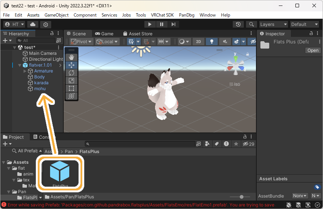
Task: Expand Armature object in Hierarchy
Action: coord(25,71)
